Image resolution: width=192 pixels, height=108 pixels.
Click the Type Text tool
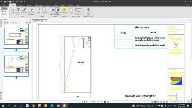18,11
